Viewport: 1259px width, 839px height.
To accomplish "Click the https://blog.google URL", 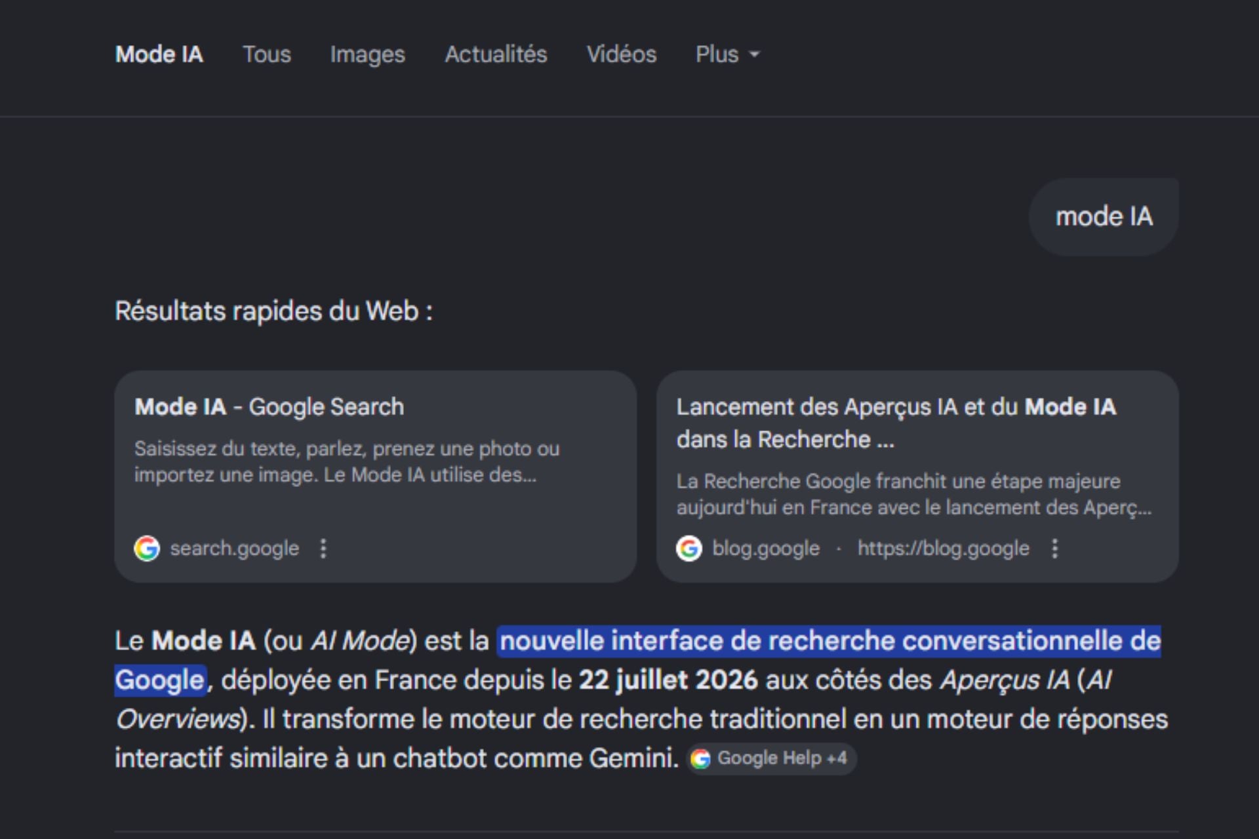I will 944,549.
